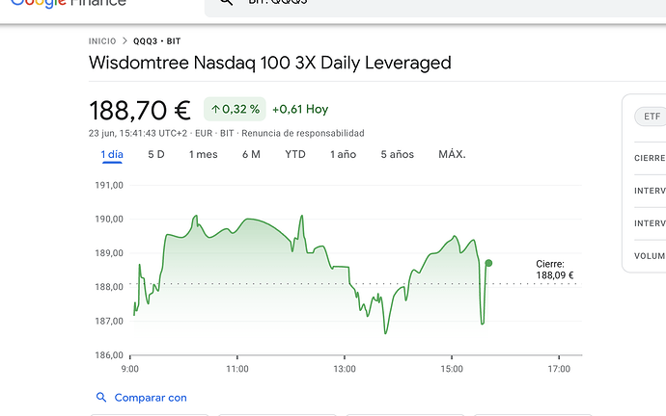Select the 1 día chart range tab

[x=112, y=155]
